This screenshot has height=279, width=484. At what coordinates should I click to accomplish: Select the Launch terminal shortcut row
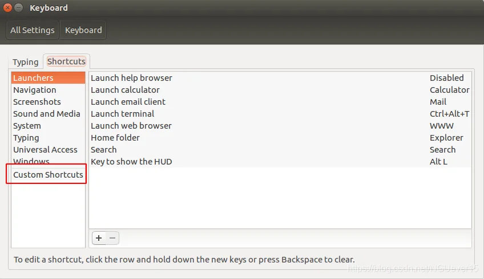click(x=280, y=114)
